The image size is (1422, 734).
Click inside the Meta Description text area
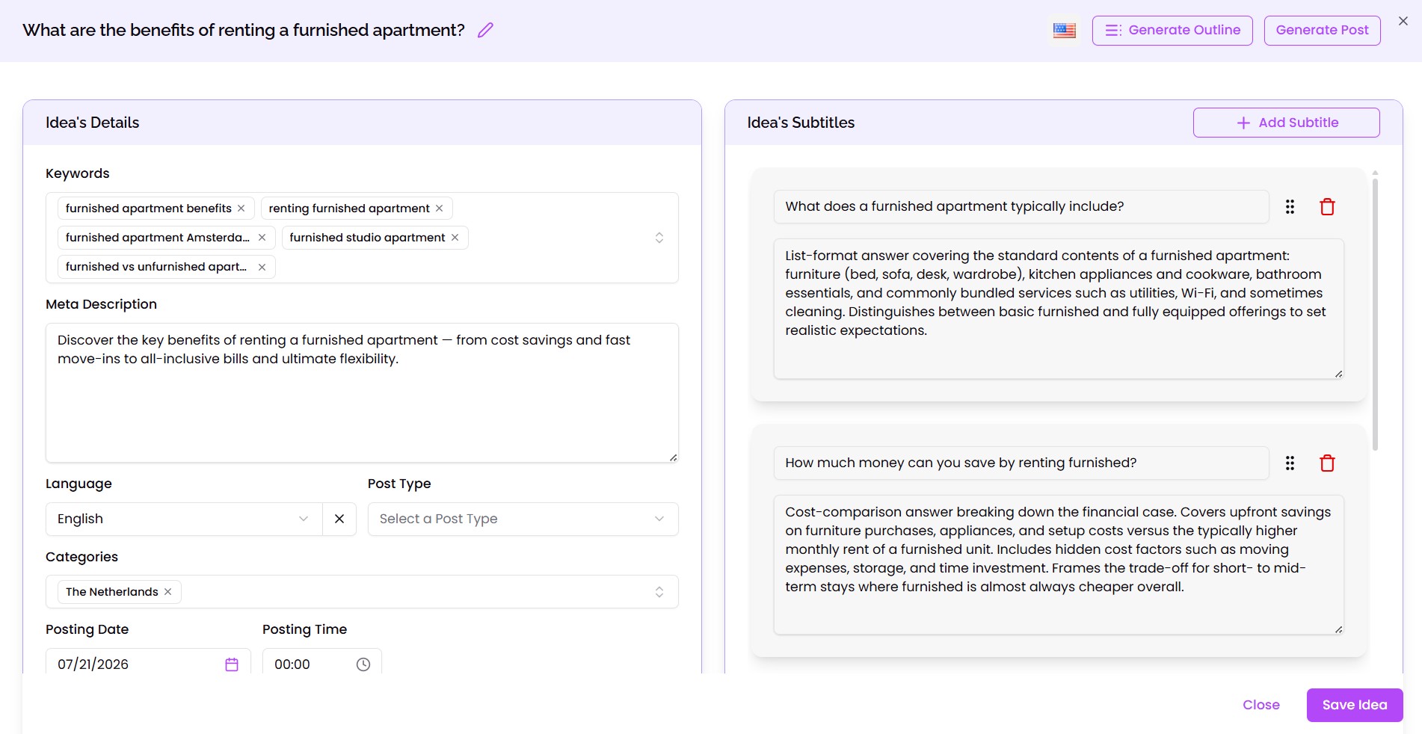pos(362,393)
